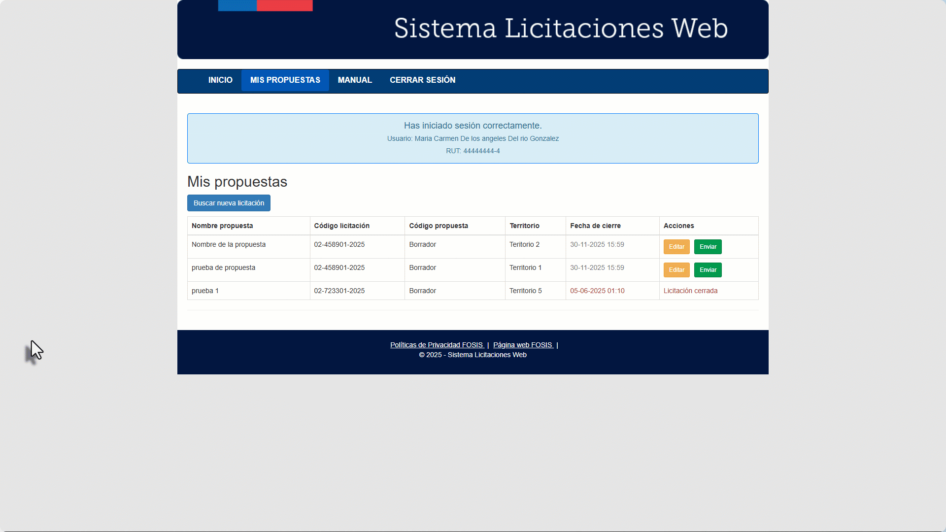Click the Nombre propuesta column header

pyautogui.click(x=222, y=226)
